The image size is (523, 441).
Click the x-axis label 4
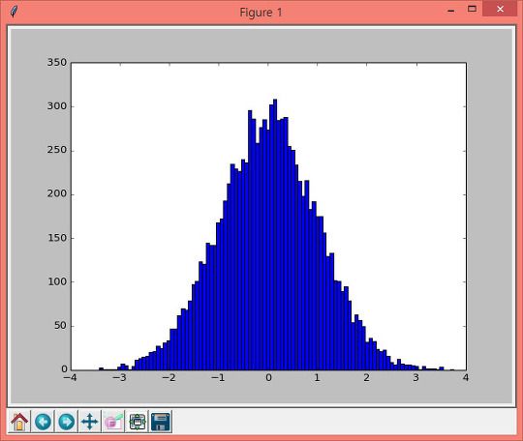[466, 378]
